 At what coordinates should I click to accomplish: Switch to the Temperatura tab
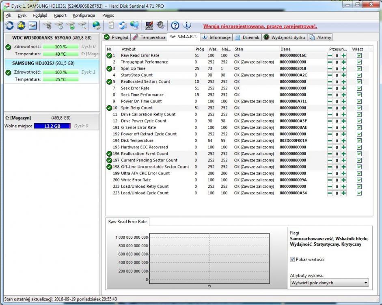coord(149,37)
